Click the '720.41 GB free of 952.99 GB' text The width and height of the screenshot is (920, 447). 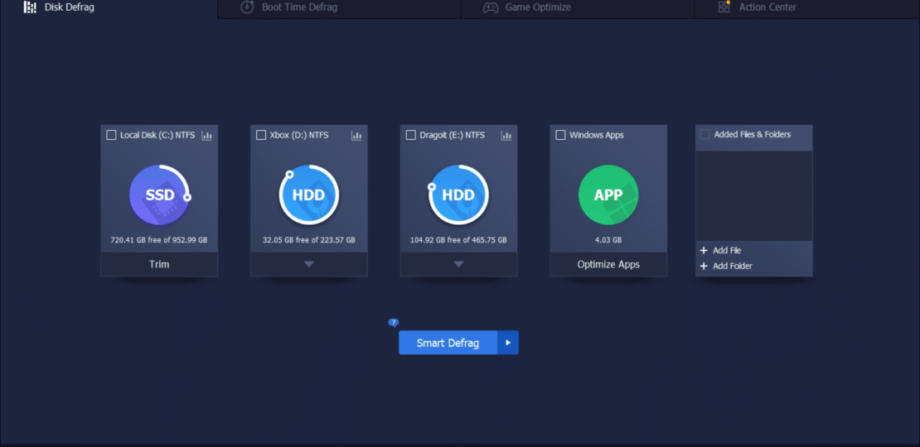[159, 240]
